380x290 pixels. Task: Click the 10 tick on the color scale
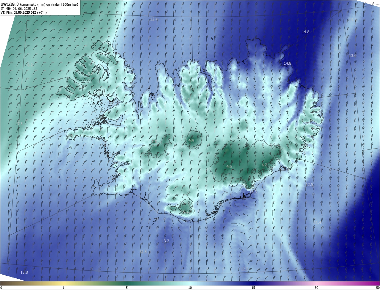click(x=190, y=288)
